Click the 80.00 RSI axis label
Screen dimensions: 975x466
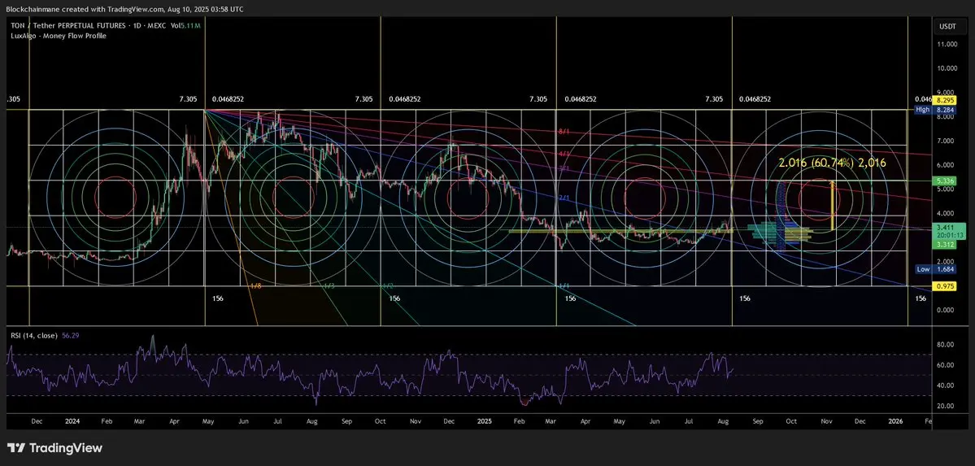pyautogui.click(x=946, y=345)
